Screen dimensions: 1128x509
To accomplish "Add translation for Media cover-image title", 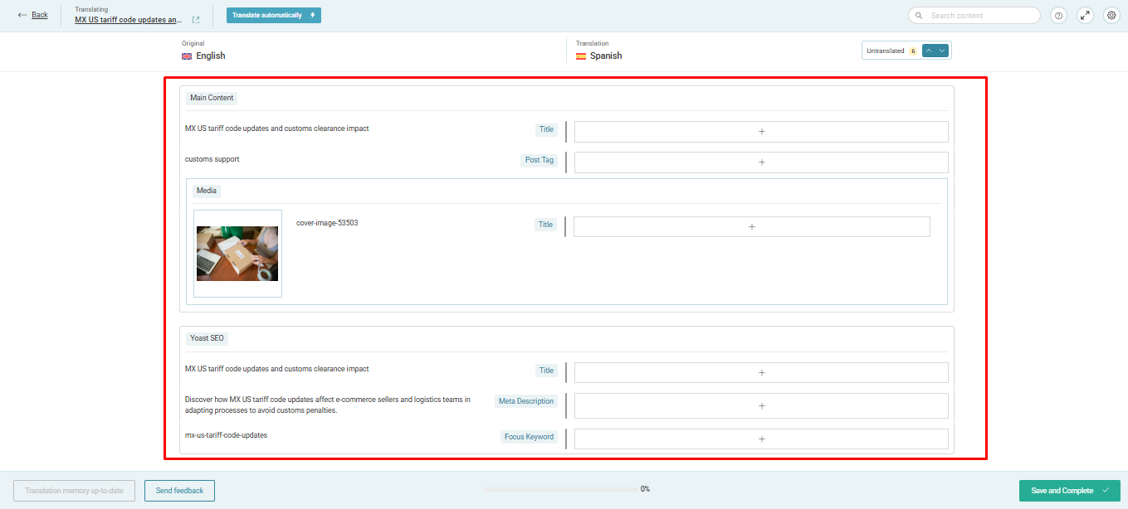I will [751, 227].
